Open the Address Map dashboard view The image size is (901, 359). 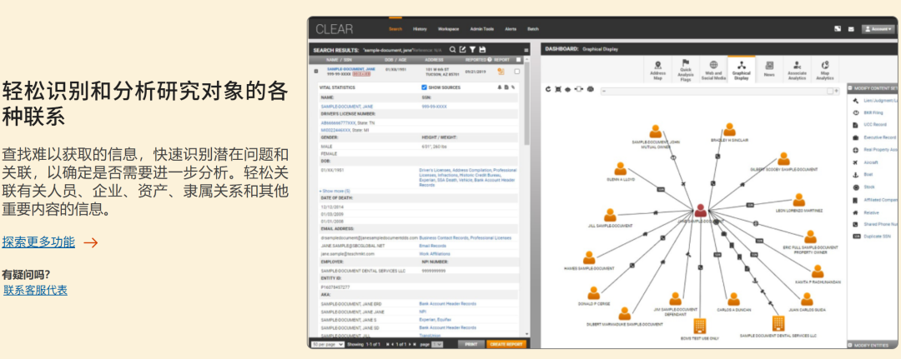pyautogui.click(x=657, y=69)
